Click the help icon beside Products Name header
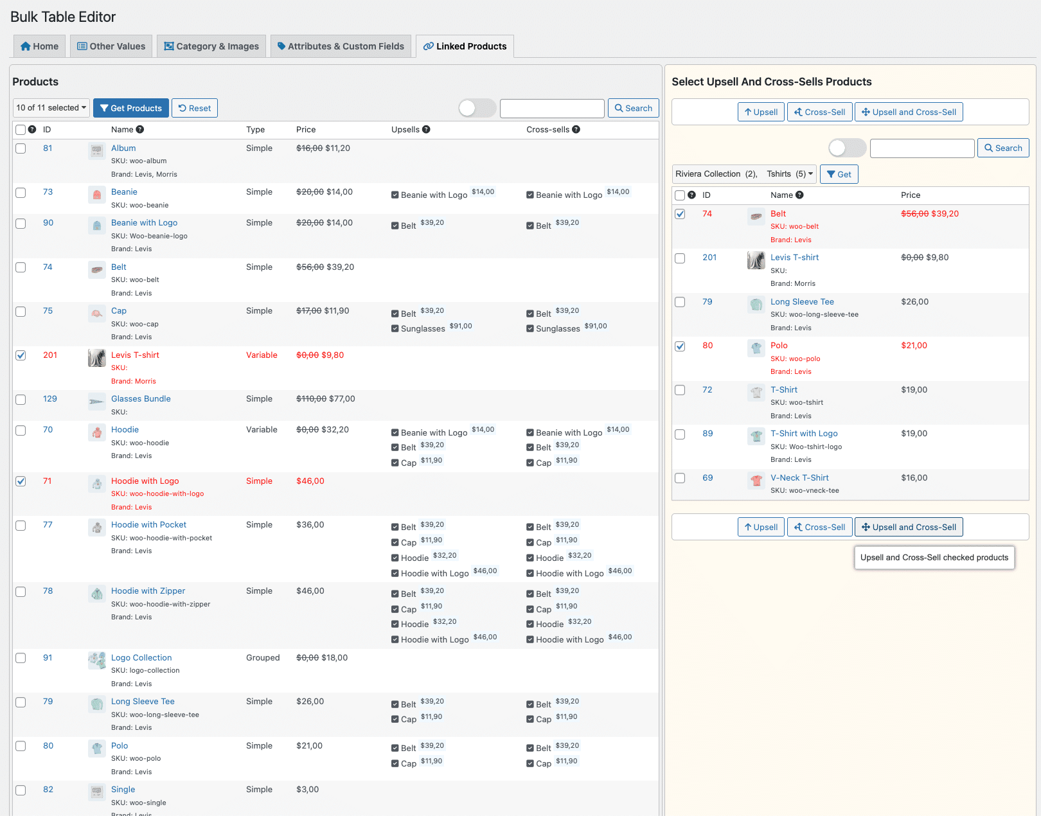Screen dimensions: 1041x816 [x=140, y=130]
